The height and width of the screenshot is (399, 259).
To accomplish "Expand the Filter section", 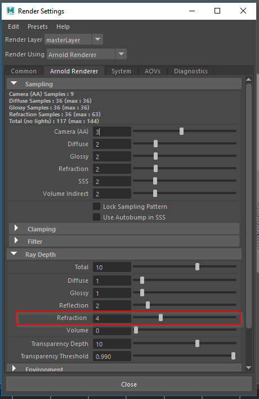I will coord(16,240).
